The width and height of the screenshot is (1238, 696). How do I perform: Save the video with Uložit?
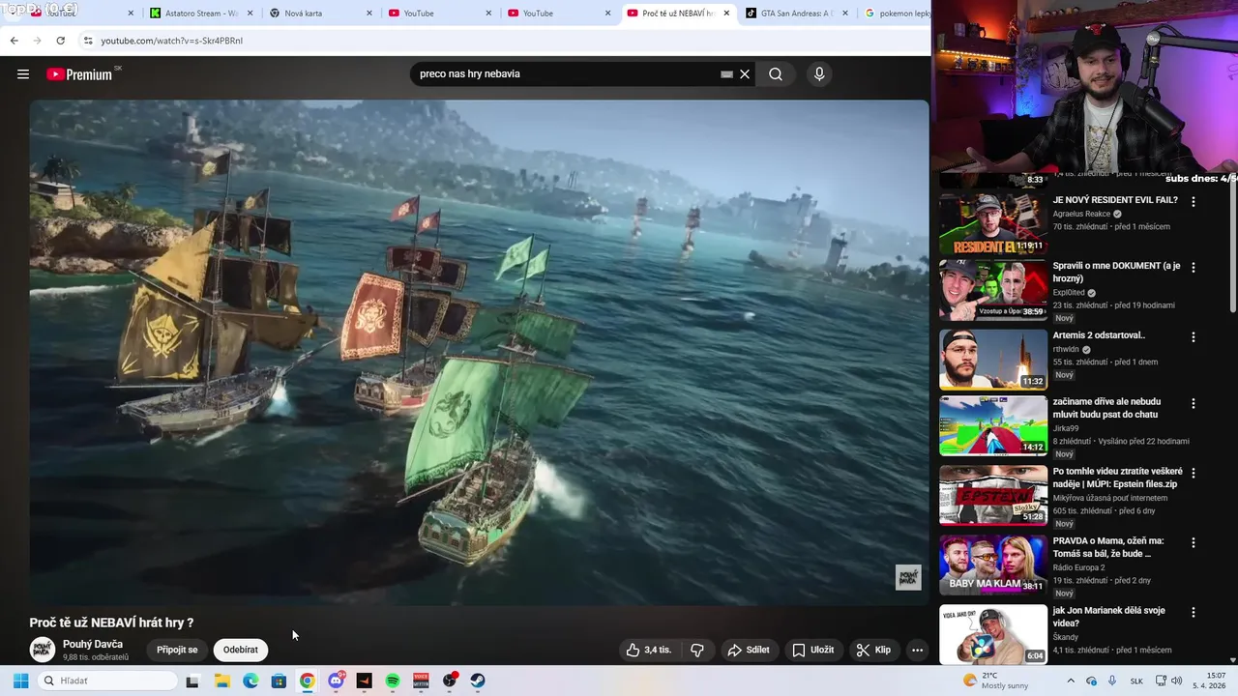[x=812, y=650]
